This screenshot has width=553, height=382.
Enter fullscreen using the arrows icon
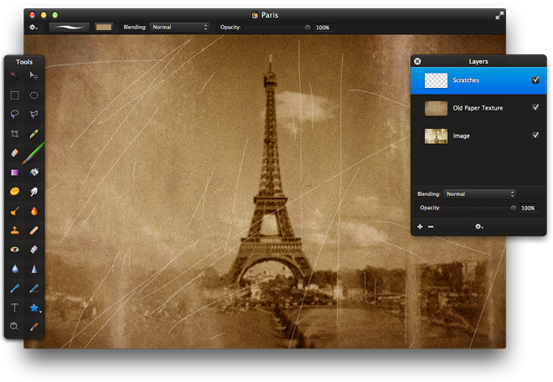click(x=499, y=16)
